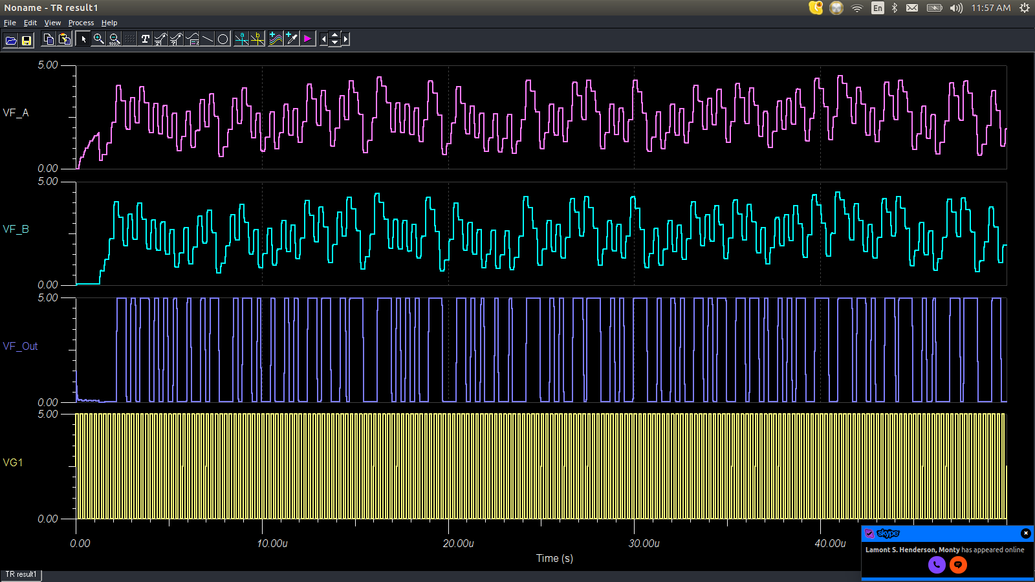Viewport: 1035px width, 582px height.
Task: Open a Skype chat with Monty
Action: tap(959, 565)
